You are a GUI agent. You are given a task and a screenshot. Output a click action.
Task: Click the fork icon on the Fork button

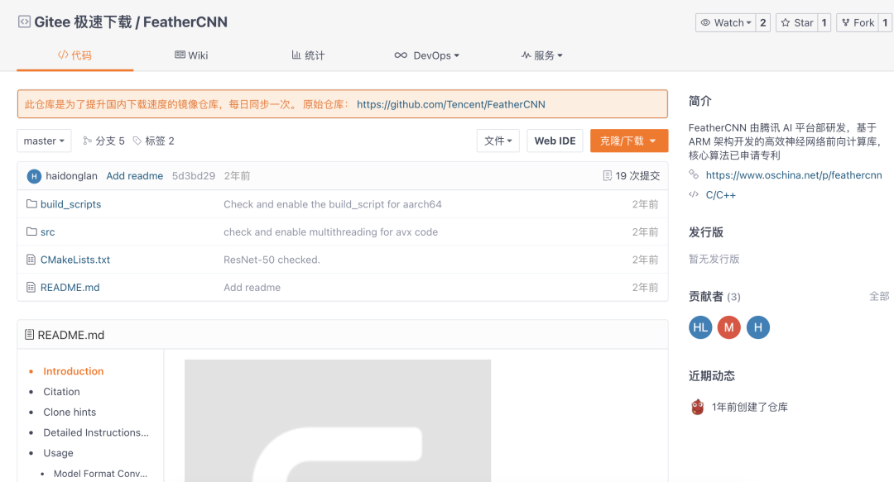(x=845, y=23)
